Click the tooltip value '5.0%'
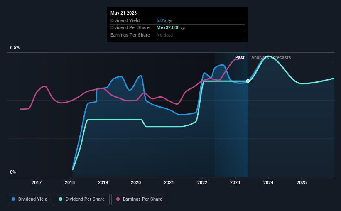 pos(162,20)
